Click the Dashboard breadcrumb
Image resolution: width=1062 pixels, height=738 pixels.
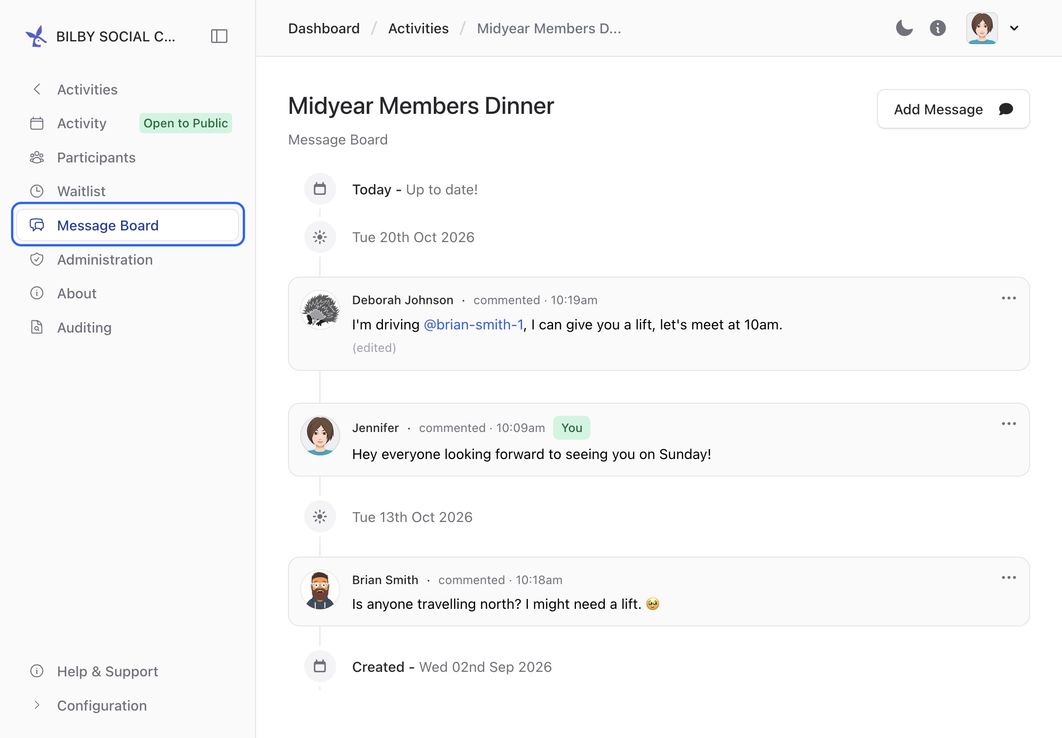click(x=324, y=28)
